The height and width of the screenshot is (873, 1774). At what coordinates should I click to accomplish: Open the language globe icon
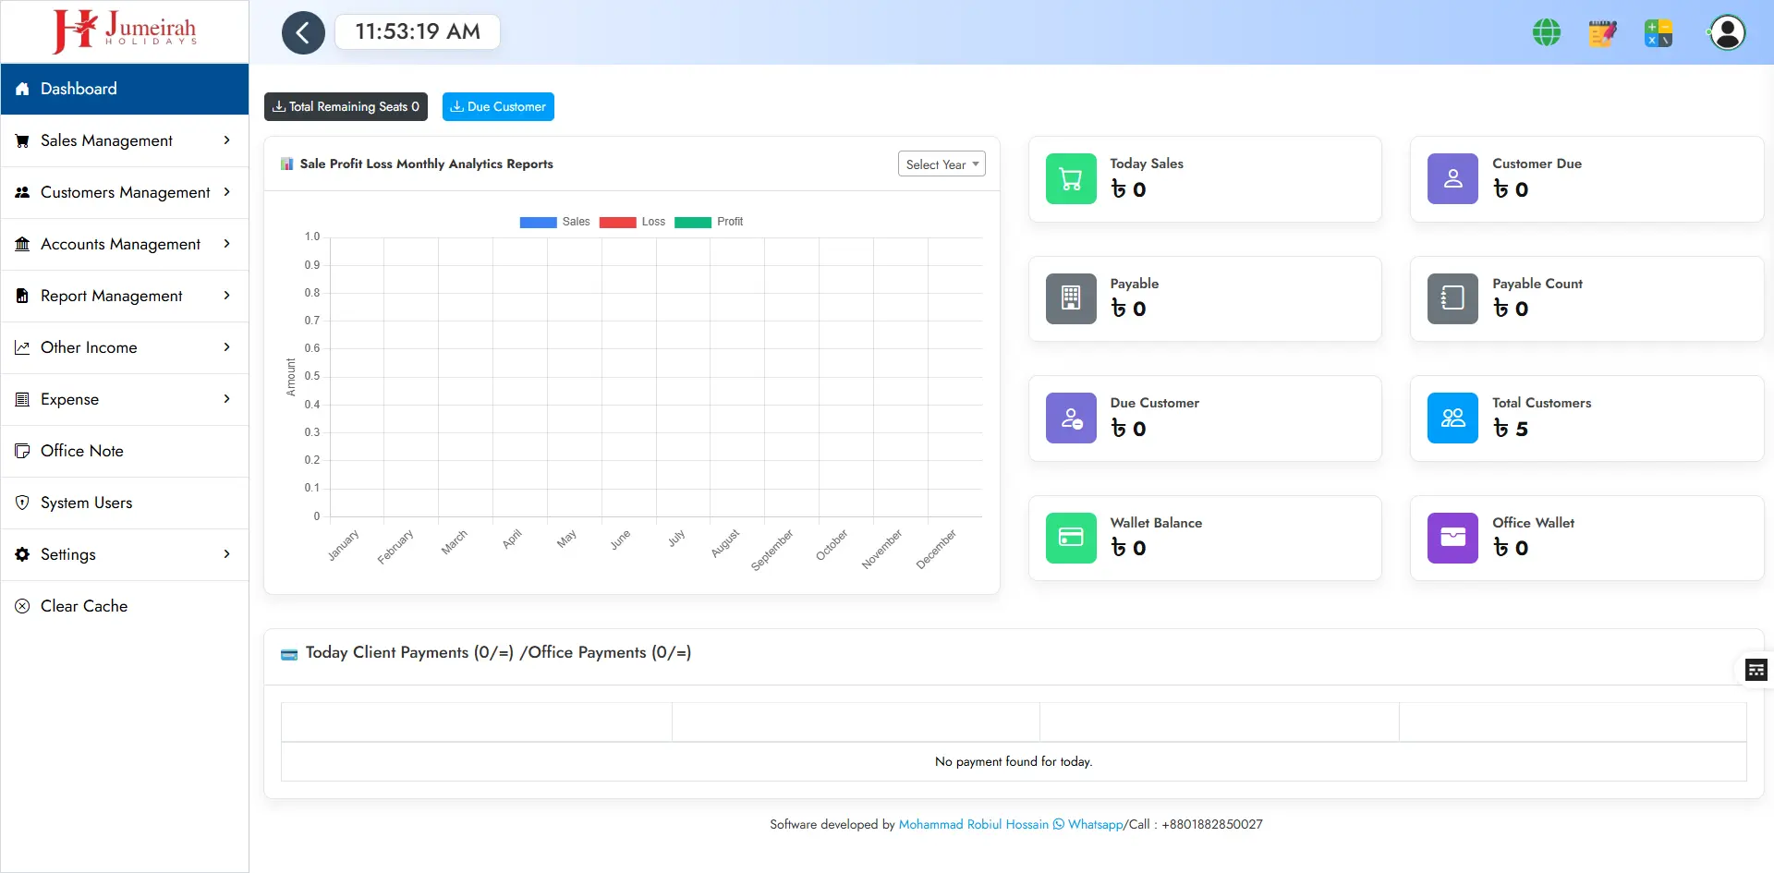tap(1546, 32)
